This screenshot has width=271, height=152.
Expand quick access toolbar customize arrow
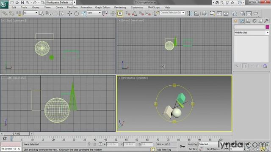(75, 3)
